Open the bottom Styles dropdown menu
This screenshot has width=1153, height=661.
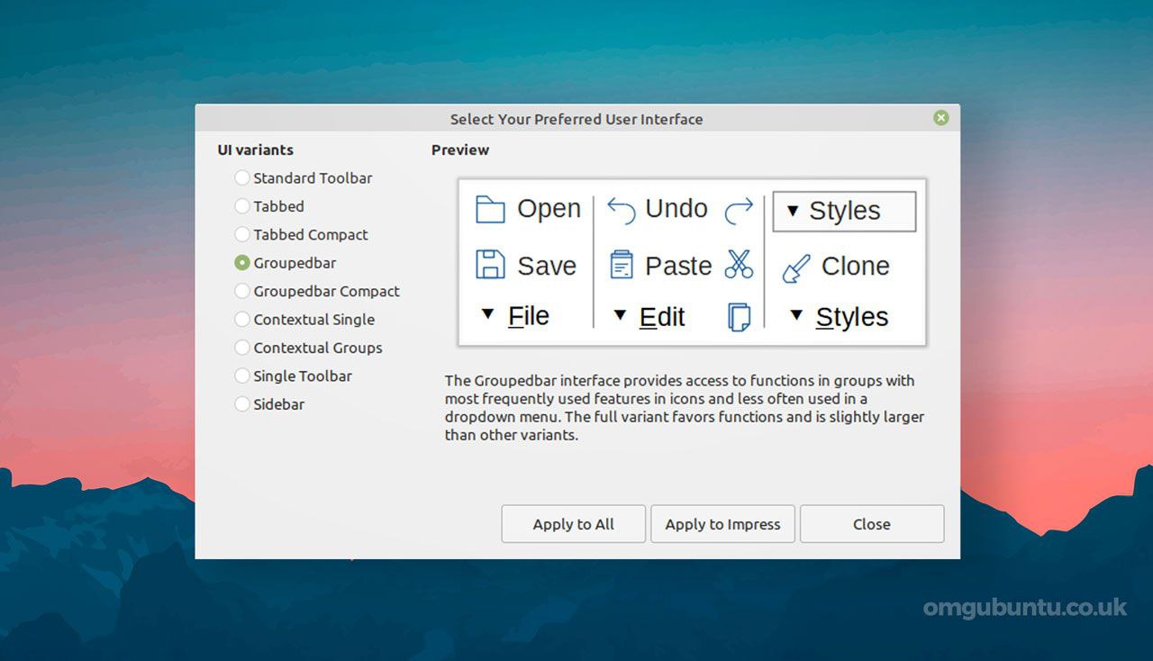[839, 317]
